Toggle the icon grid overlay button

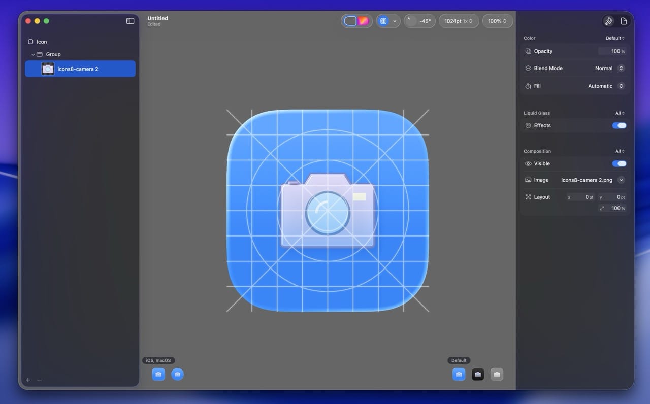click(x=383, y=21)
